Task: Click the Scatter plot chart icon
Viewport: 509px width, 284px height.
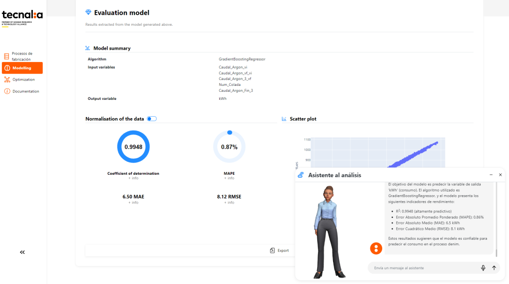Action: [284, 119]
